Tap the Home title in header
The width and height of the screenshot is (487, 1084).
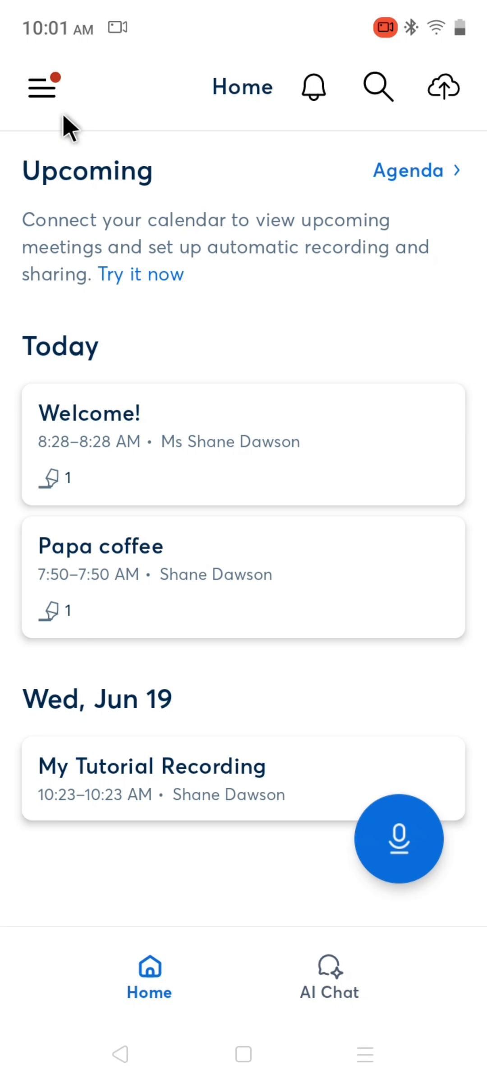(x=243, y=87)
